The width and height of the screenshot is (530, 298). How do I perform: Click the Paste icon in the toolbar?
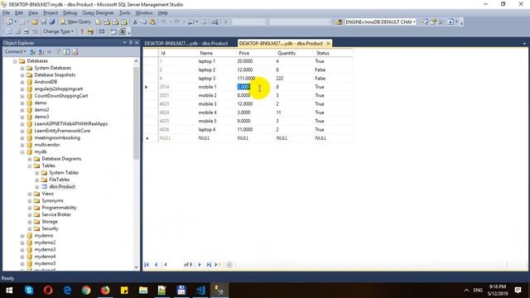152,22
